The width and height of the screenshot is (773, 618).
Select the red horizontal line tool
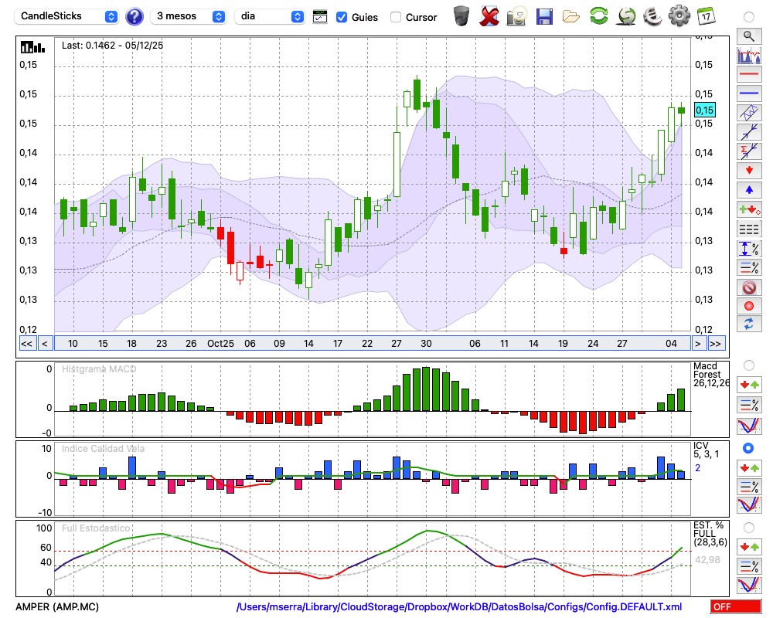[748, 75]
